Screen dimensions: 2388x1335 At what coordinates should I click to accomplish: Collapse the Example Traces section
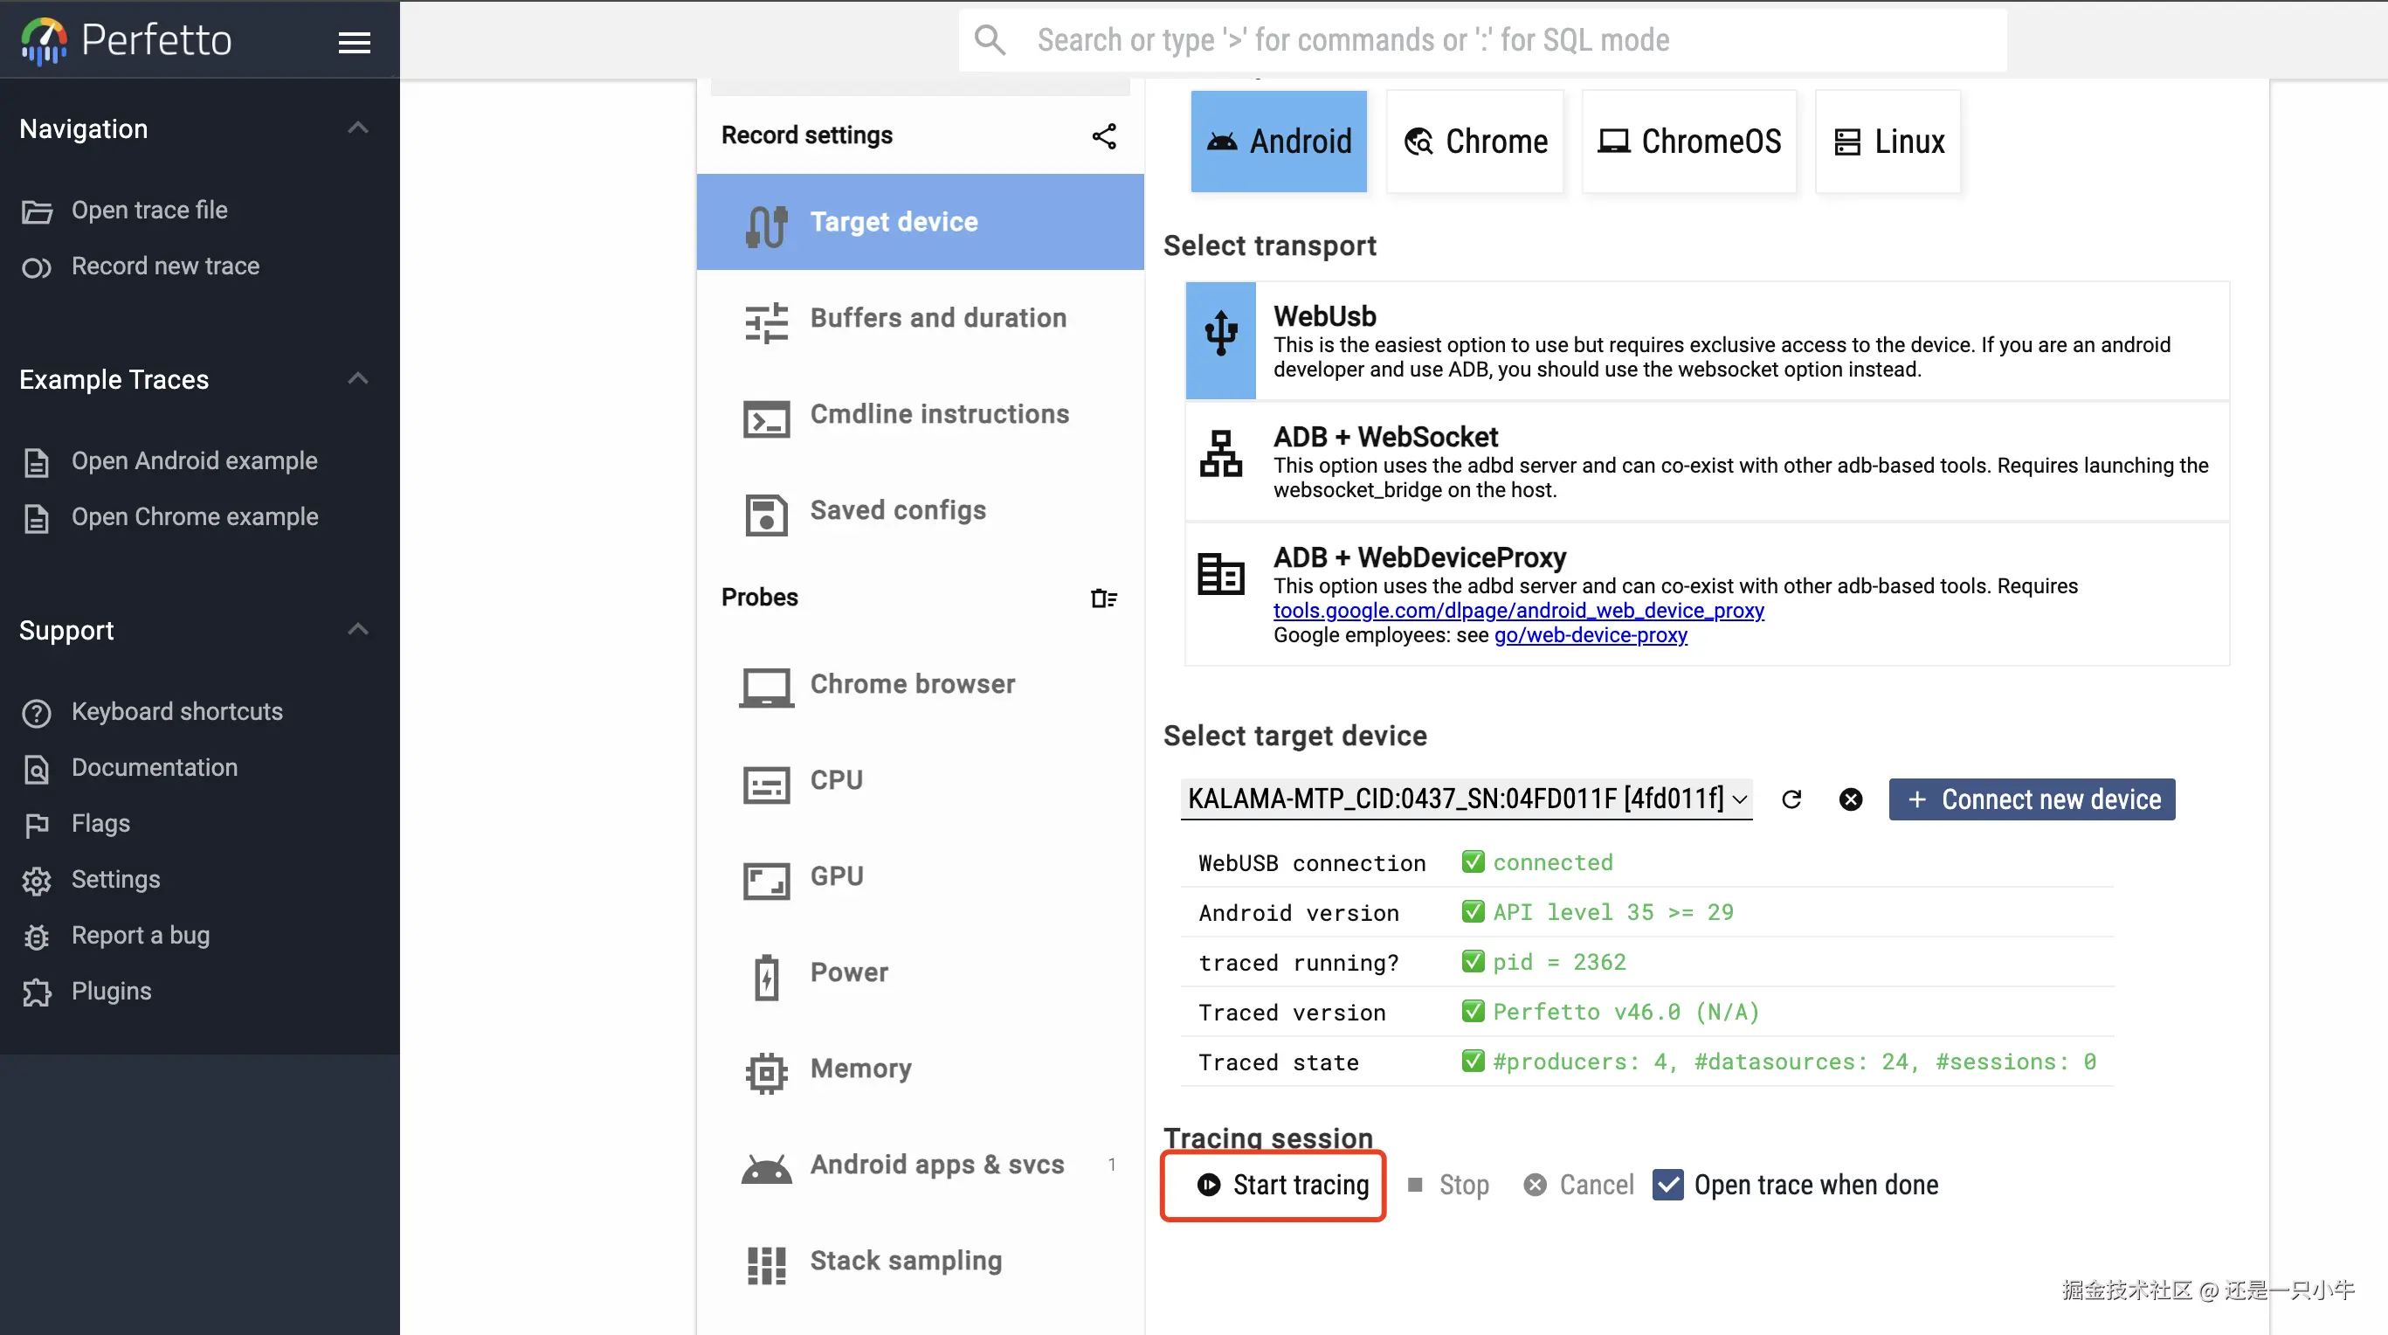[358, 378]
